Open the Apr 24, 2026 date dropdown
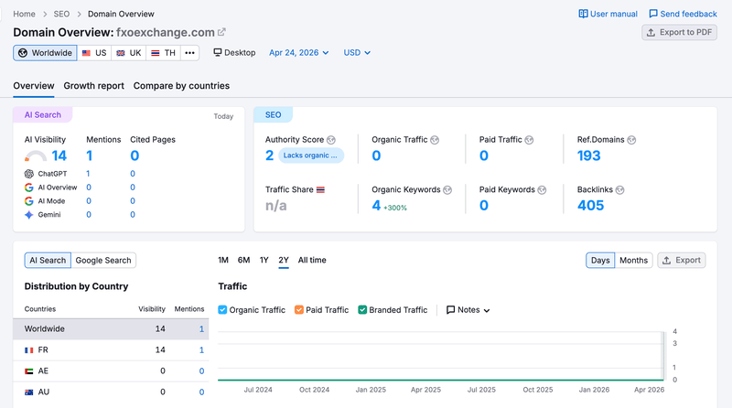This screenshot has height=408, width=732. click(299, 53)
